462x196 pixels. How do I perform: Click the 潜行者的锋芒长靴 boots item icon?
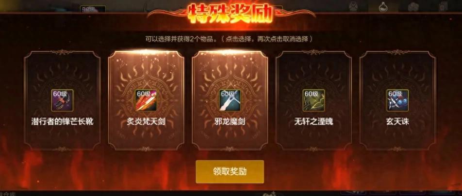click(x=62, y=100)
